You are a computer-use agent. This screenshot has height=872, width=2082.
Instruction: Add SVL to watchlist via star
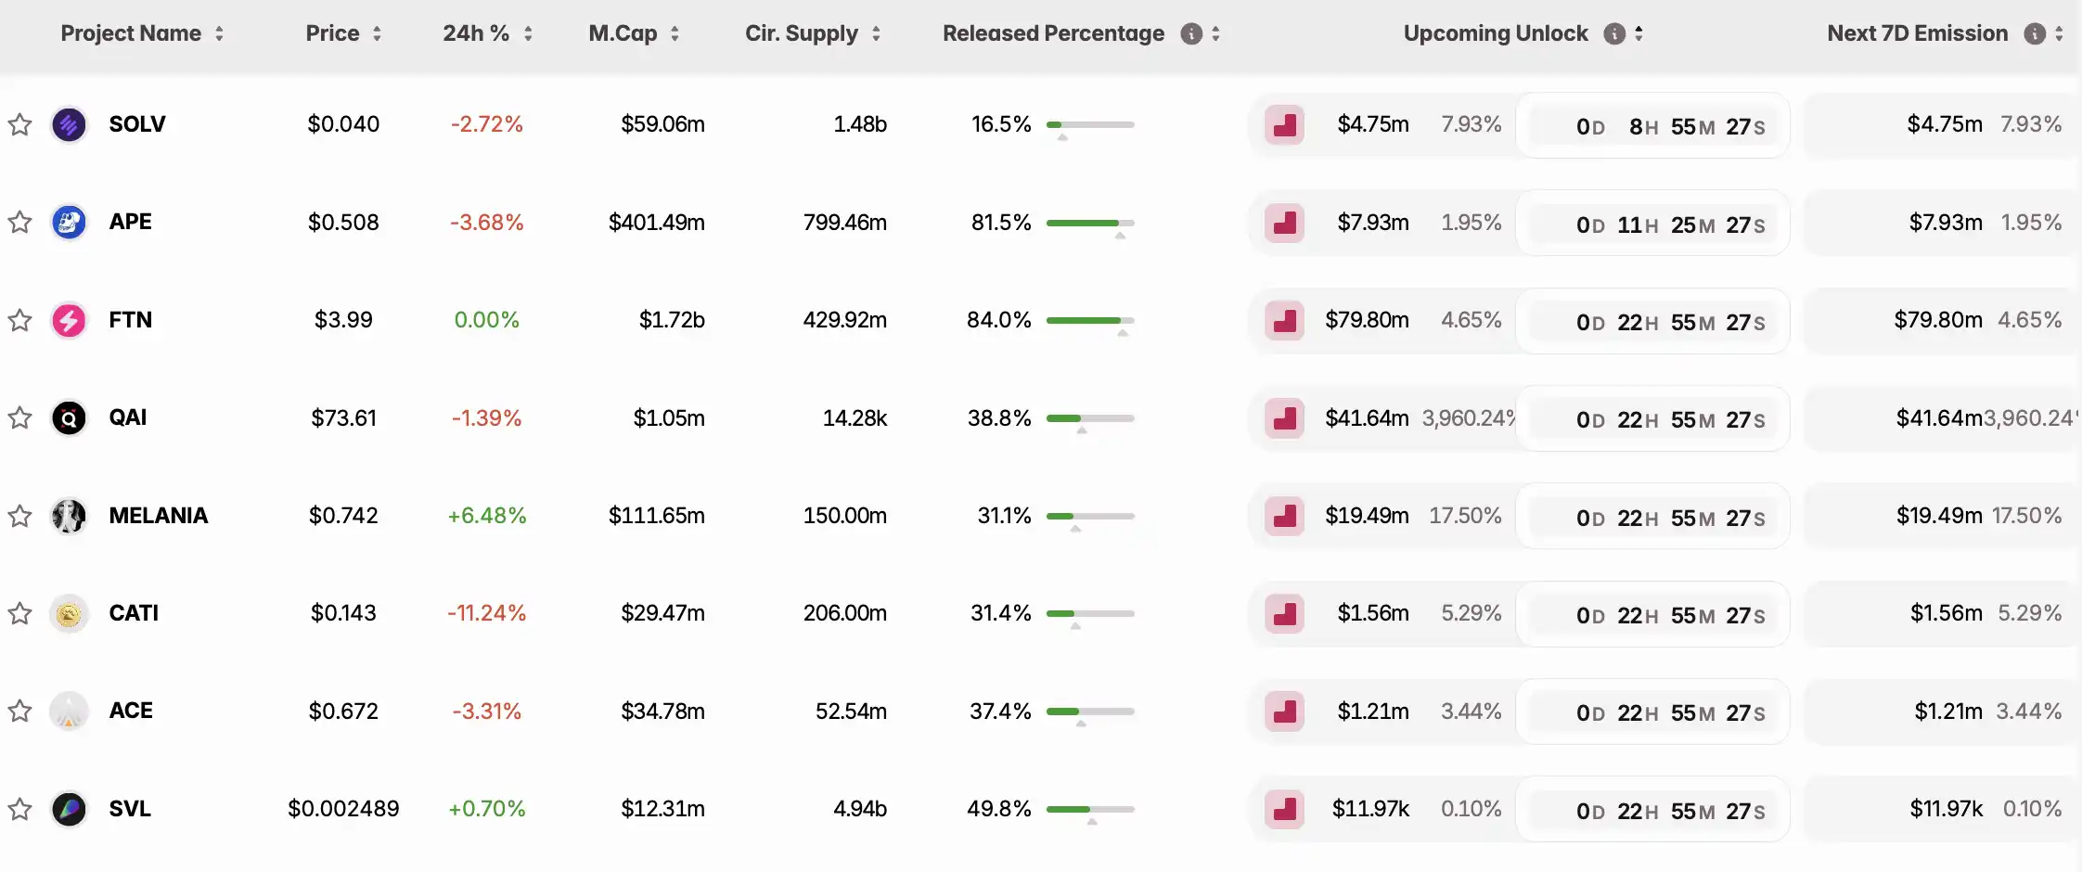(20, 810)
